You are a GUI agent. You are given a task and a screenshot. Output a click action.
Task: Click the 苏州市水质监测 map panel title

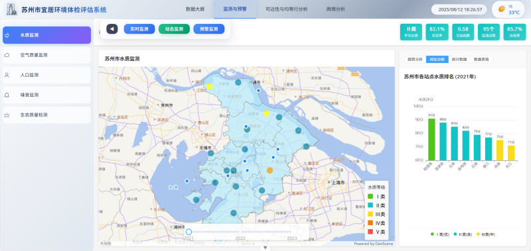click(122, 59)
